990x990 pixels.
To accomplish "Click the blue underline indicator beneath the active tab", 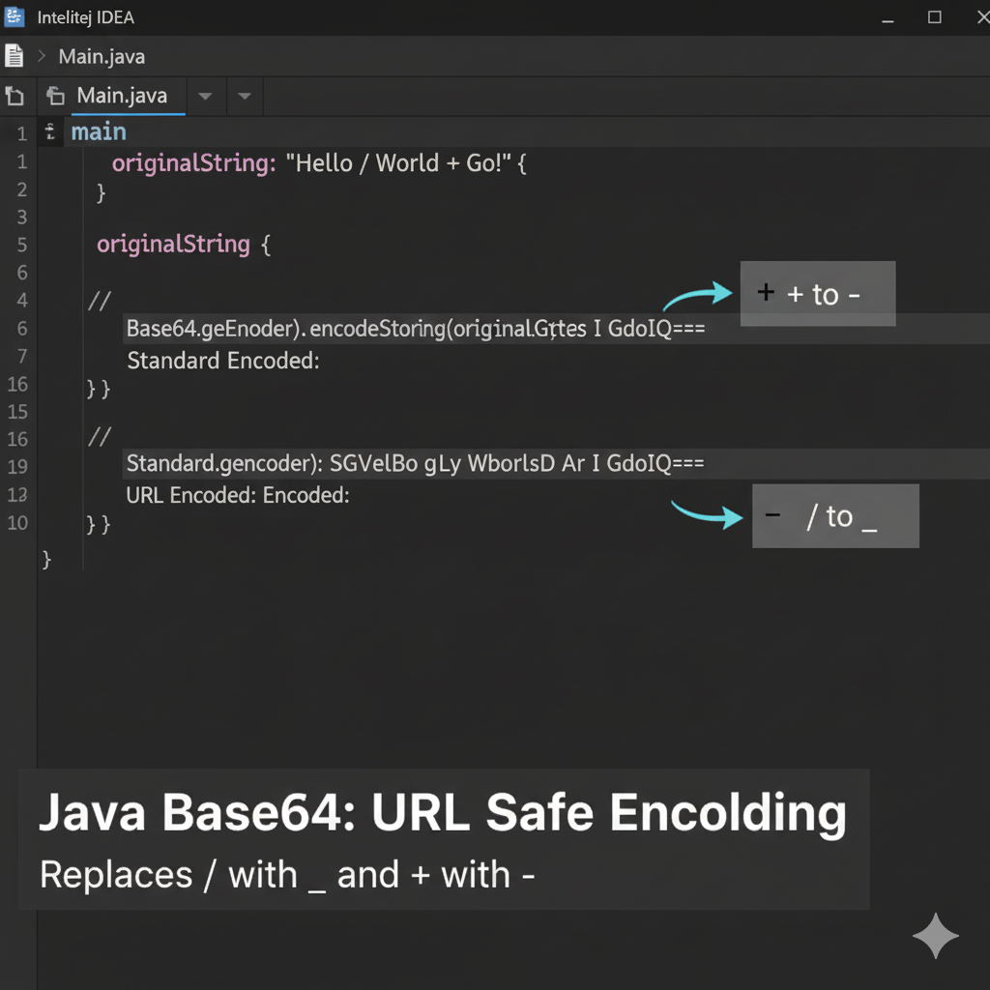I will click(127, 113).
